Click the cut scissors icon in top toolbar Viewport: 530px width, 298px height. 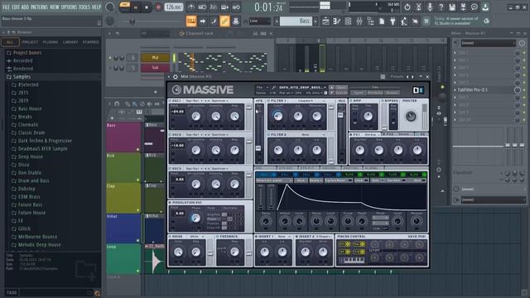click(418, 7)
